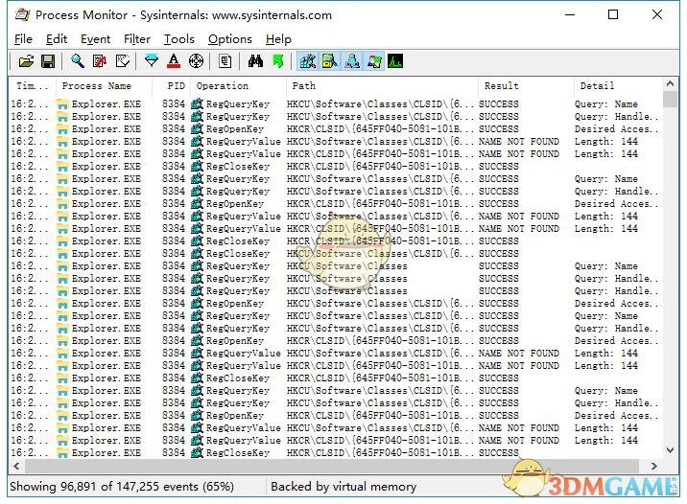687x504 pixels.
Task: Click the Operation column header
Action: 238,85
